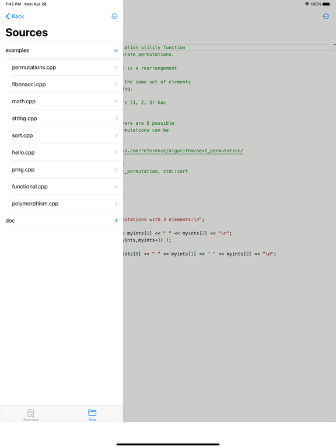Switch to the Files tab
Viewport: 336px width, 448px height.
tap(92, 415)
